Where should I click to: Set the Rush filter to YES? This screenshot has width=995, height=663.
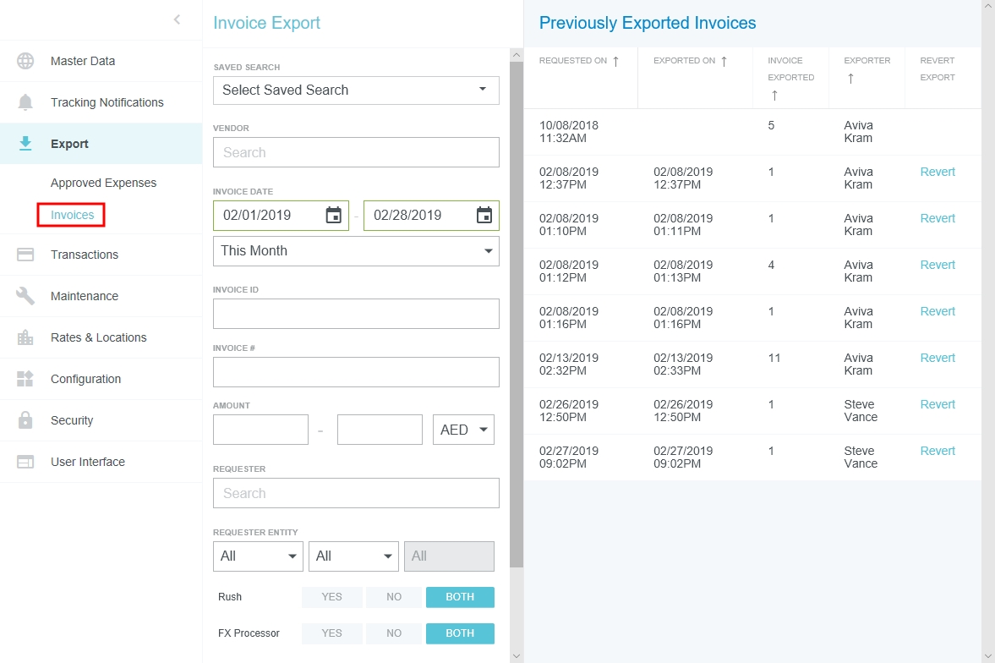[x=331, y=597]
